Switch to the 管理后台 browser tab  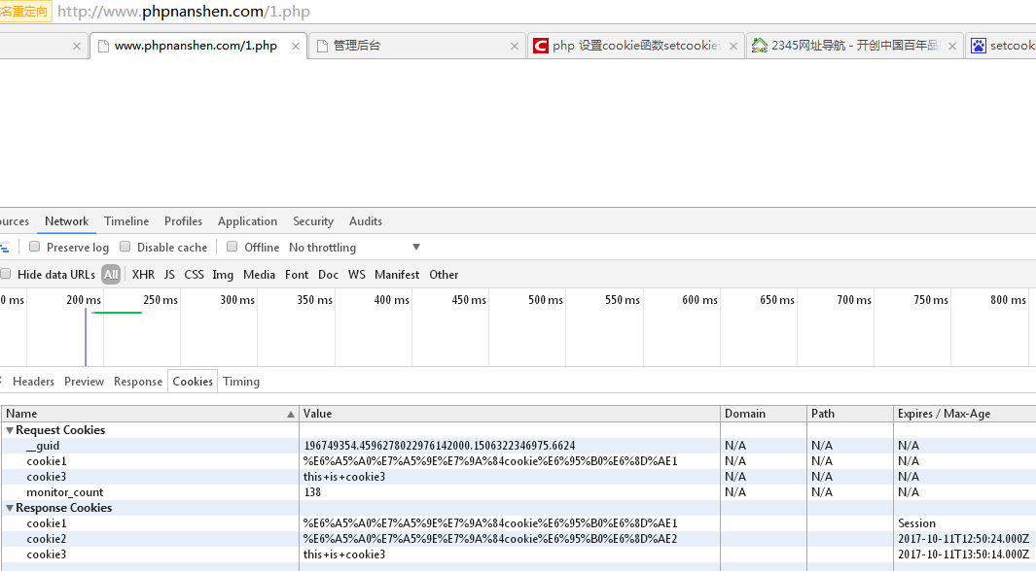417,46
